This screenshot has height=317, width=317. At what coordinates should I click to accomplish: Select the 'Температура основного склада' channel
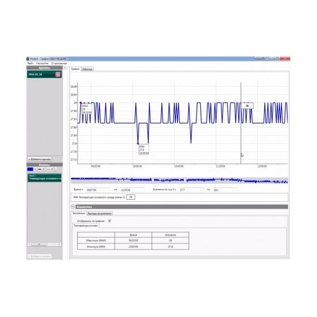[x=44, y=179]
